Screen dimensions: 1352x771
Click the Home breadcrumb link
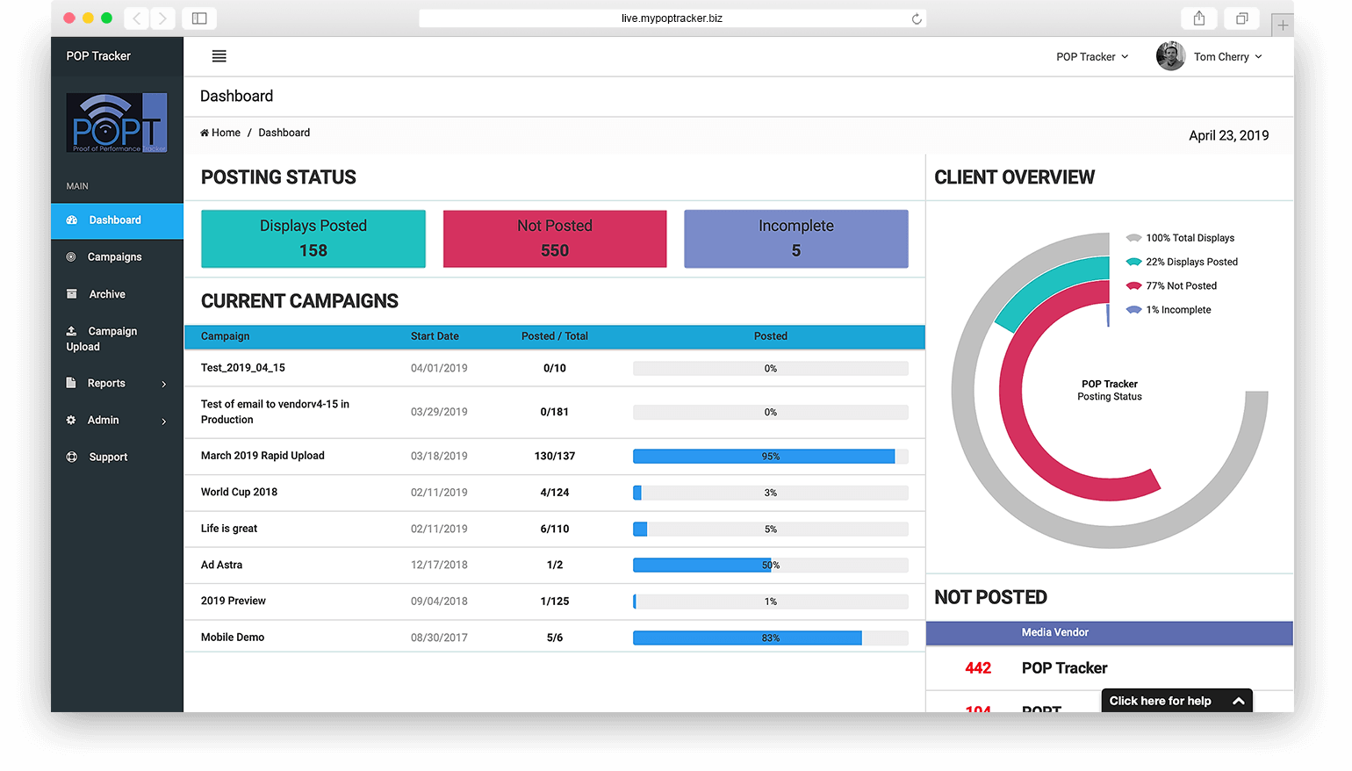(x=220, y=133)
